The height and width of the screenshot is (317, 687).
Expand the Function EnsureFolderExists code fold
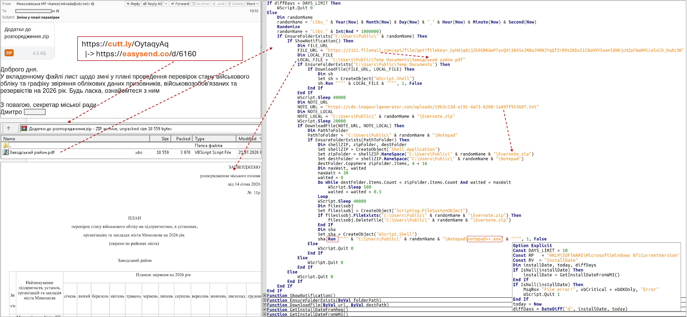(x=264, y=300)
